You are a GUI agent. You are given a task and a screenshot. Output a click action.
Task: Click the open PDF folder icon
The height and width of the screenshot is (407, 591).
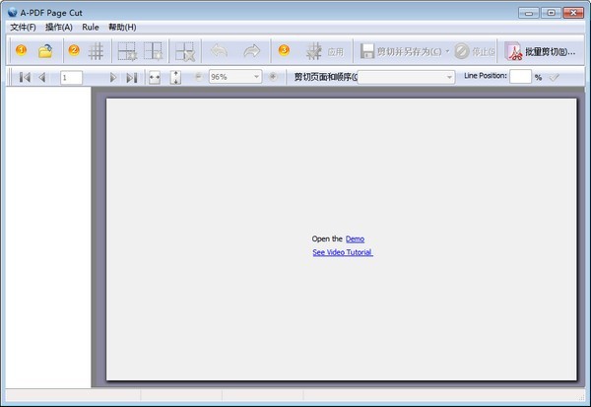44,51
